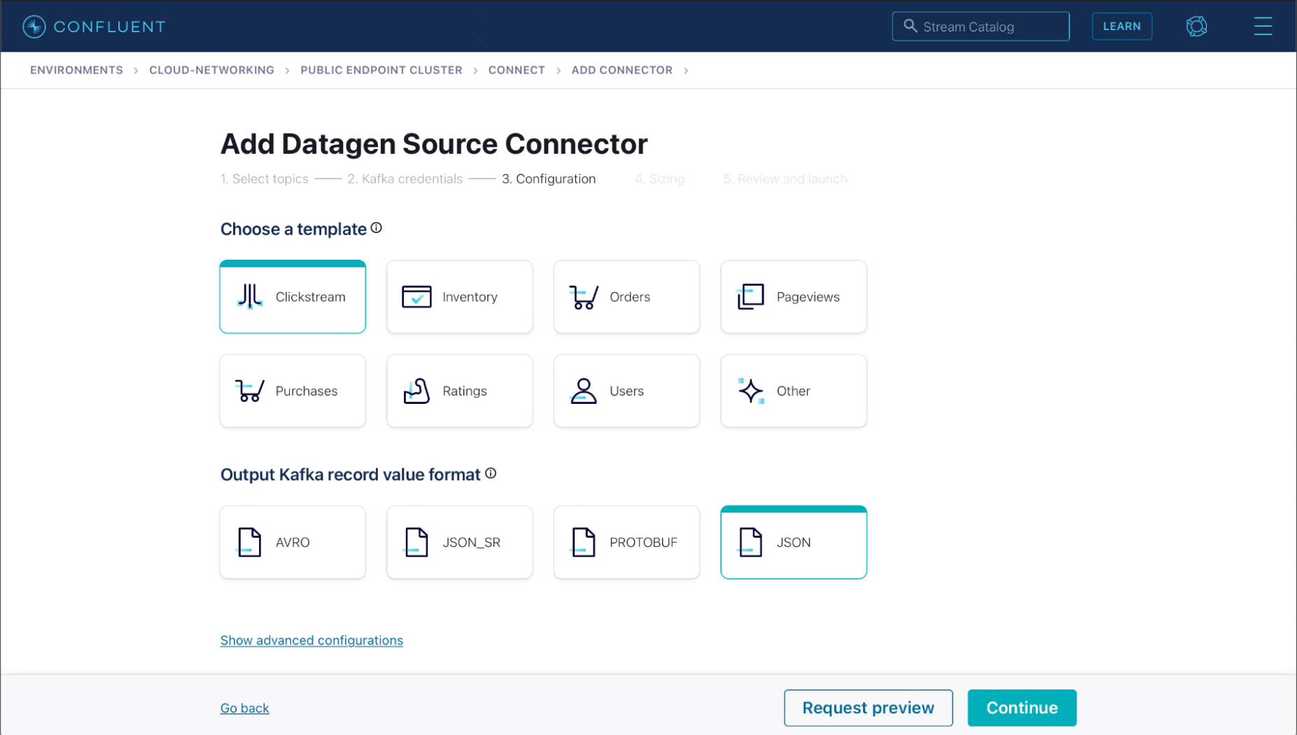Open the hamburger menu
The image size is (1297, 735).
pyautogui.click(x=1263, y=27)
